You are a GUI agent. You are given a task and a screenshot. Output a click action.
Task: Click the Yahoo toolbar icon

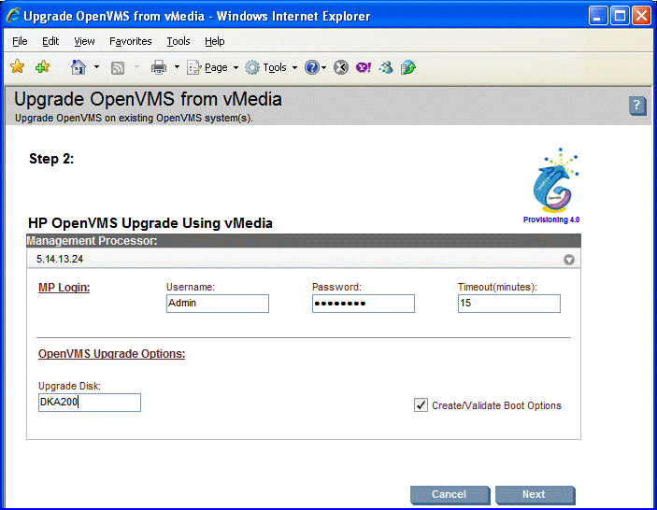pos(364,67)
